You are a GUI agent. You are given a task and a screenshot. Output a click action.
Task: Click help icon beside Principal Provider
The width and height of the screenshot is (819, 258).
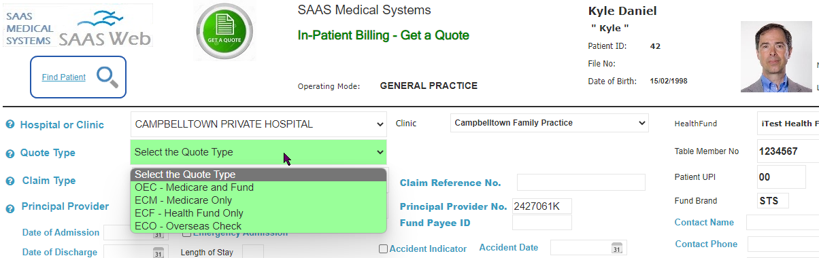point(10,206)
